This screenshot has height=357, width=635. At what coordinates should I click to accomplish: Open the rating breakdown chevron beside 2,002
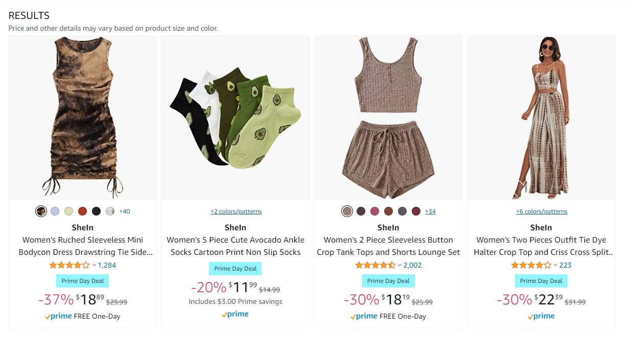[399, 265]
